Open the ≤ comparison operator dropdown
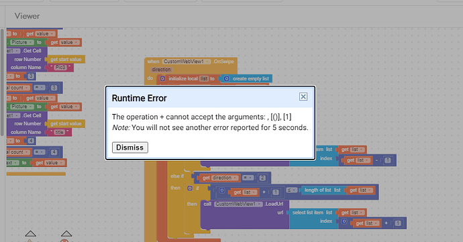This screenshot has width=463, height=242. point(291,190)
